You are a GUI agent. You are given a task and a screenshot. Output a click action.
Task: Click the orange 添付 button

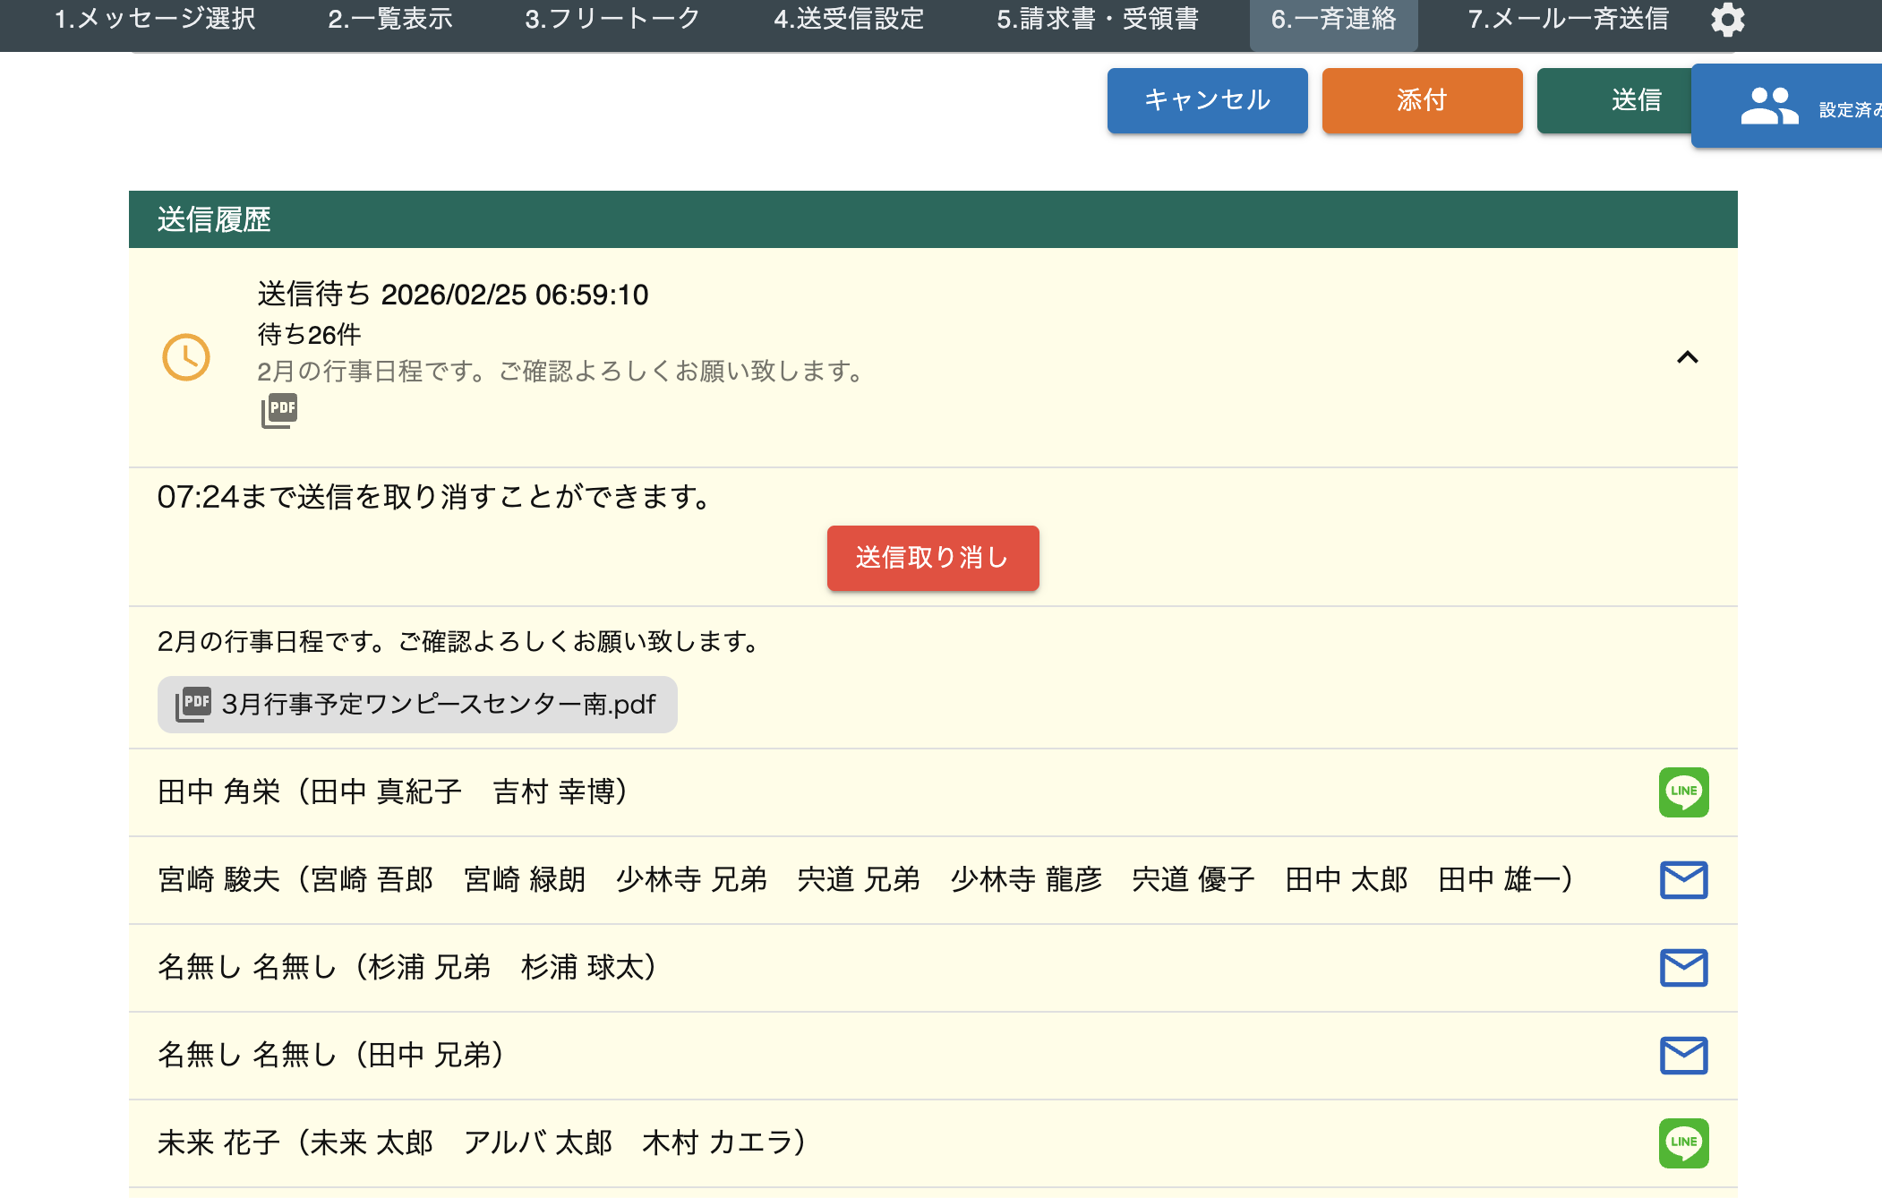coord(1422,100)
